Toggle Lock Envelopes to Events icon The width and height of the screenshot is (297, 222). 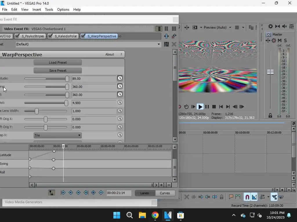pos(274,197)
